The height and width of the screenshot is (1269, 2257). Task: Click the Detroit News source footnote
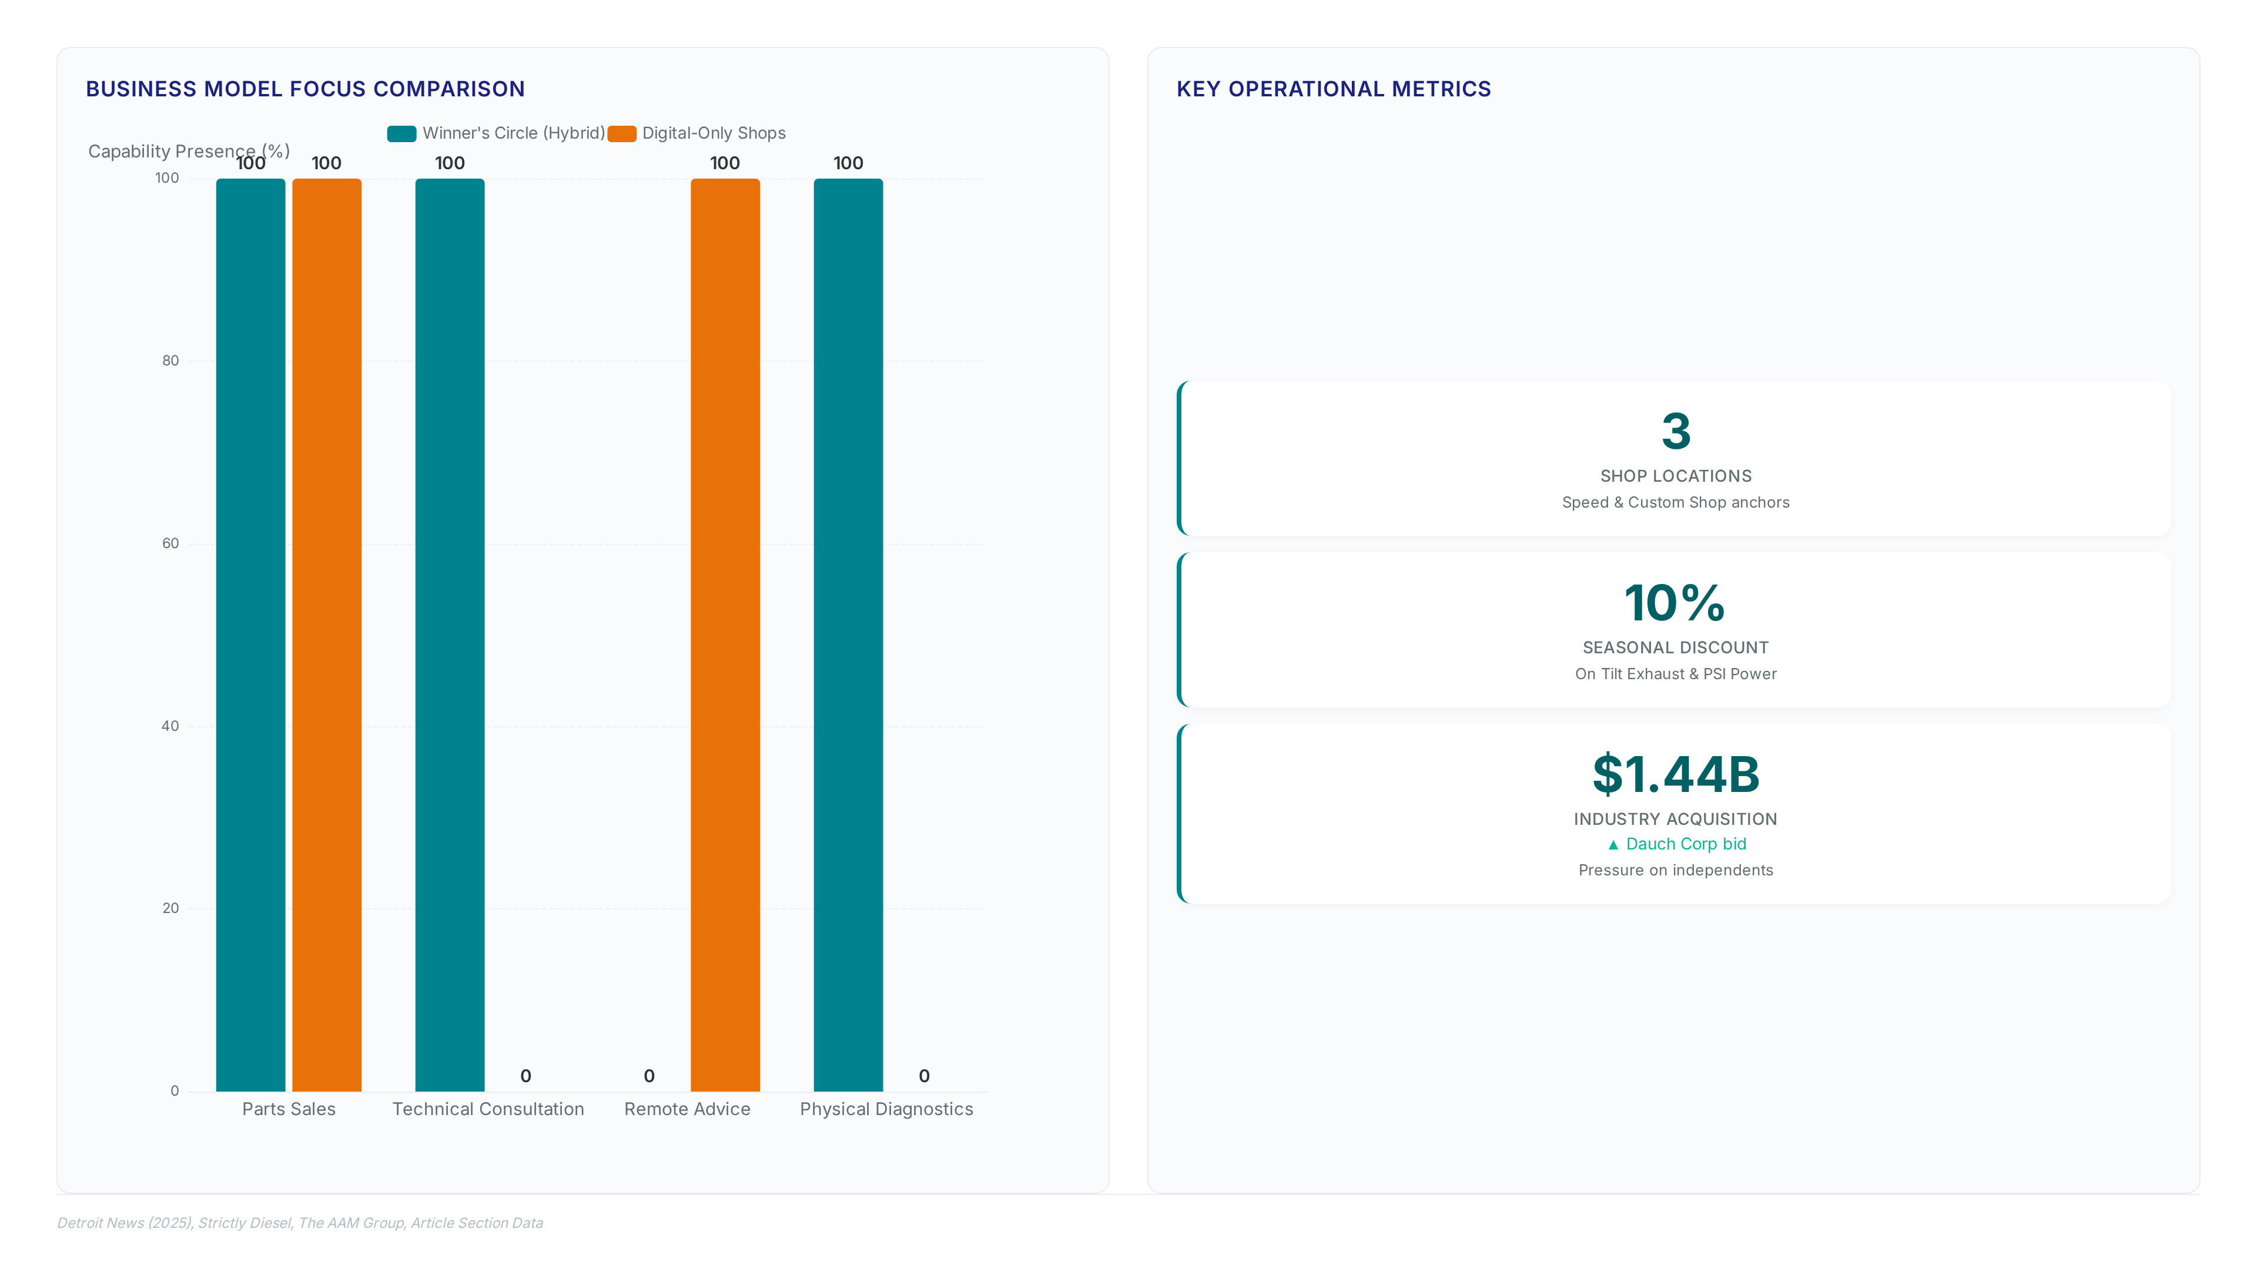coord(300,1223)
